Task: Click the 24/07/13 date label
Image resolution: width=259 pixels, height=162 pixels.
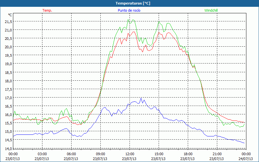Action: pyautogui.click(x=246, y=159)
